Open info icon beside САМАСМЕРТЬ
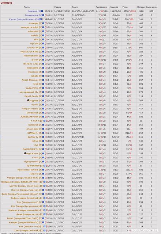Screen dimensions: 161x234 [43, 149]
